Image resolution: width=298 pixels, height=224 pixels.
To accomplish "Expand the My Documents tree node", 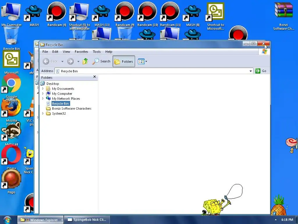I will pyautogui.click(x=43, y=89).
